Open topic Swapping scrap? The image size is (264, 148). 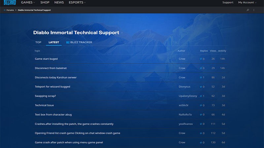(x=45, y=96)
